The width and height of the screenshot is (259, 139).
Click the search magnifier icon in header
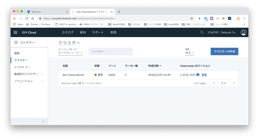tap(202, 32)
